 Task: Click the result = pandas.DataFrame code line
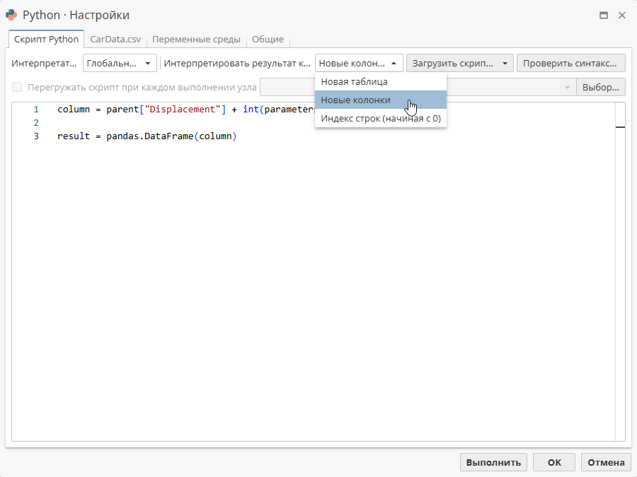click(147, 136)
